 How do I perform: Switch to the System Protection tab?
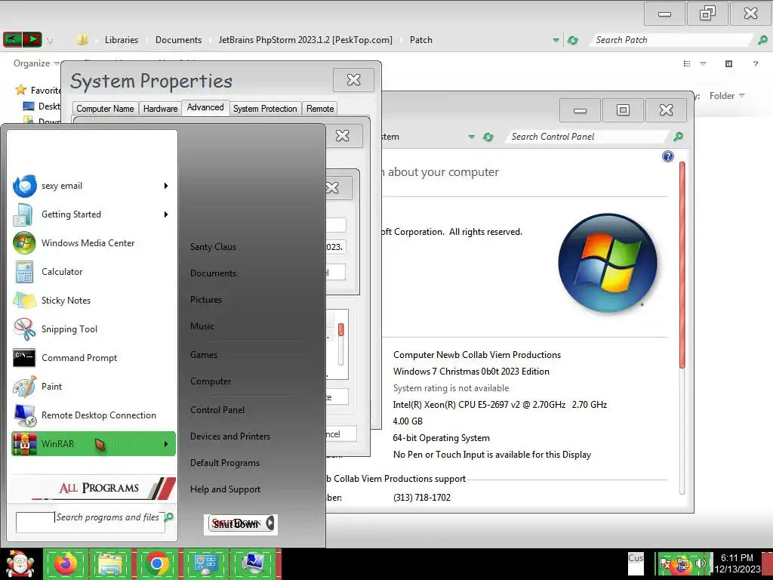point(265,109)
